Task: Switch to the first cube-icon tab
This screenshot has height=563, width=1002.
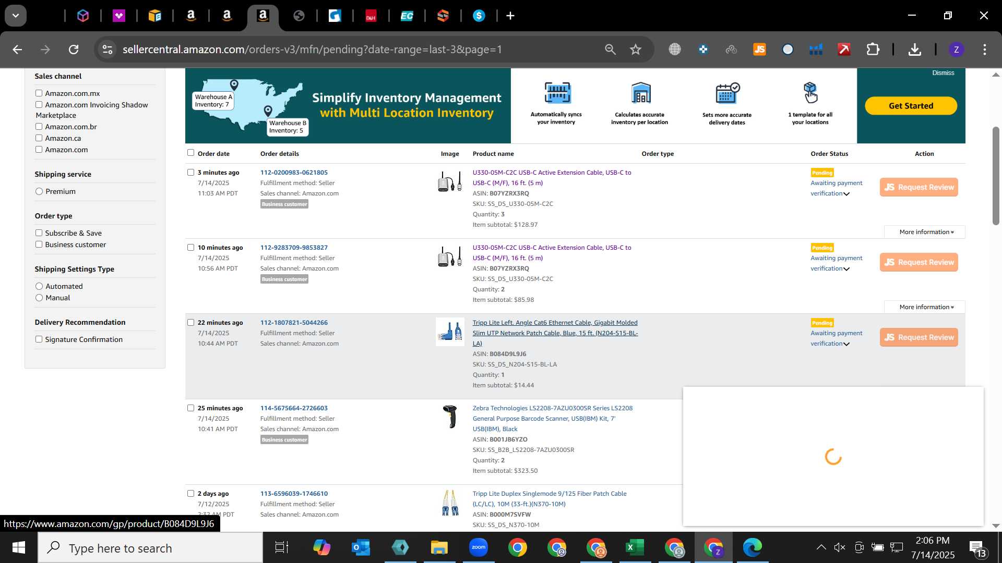Action: (x=83, y=16)
